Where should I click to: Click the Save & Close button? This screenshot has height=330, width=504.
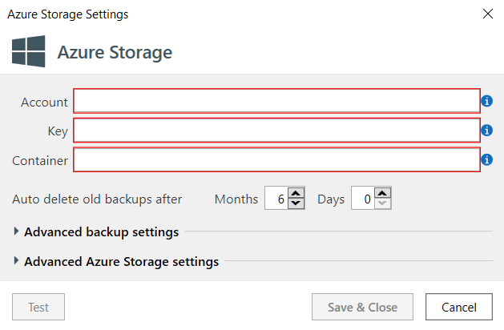(362, 307)
